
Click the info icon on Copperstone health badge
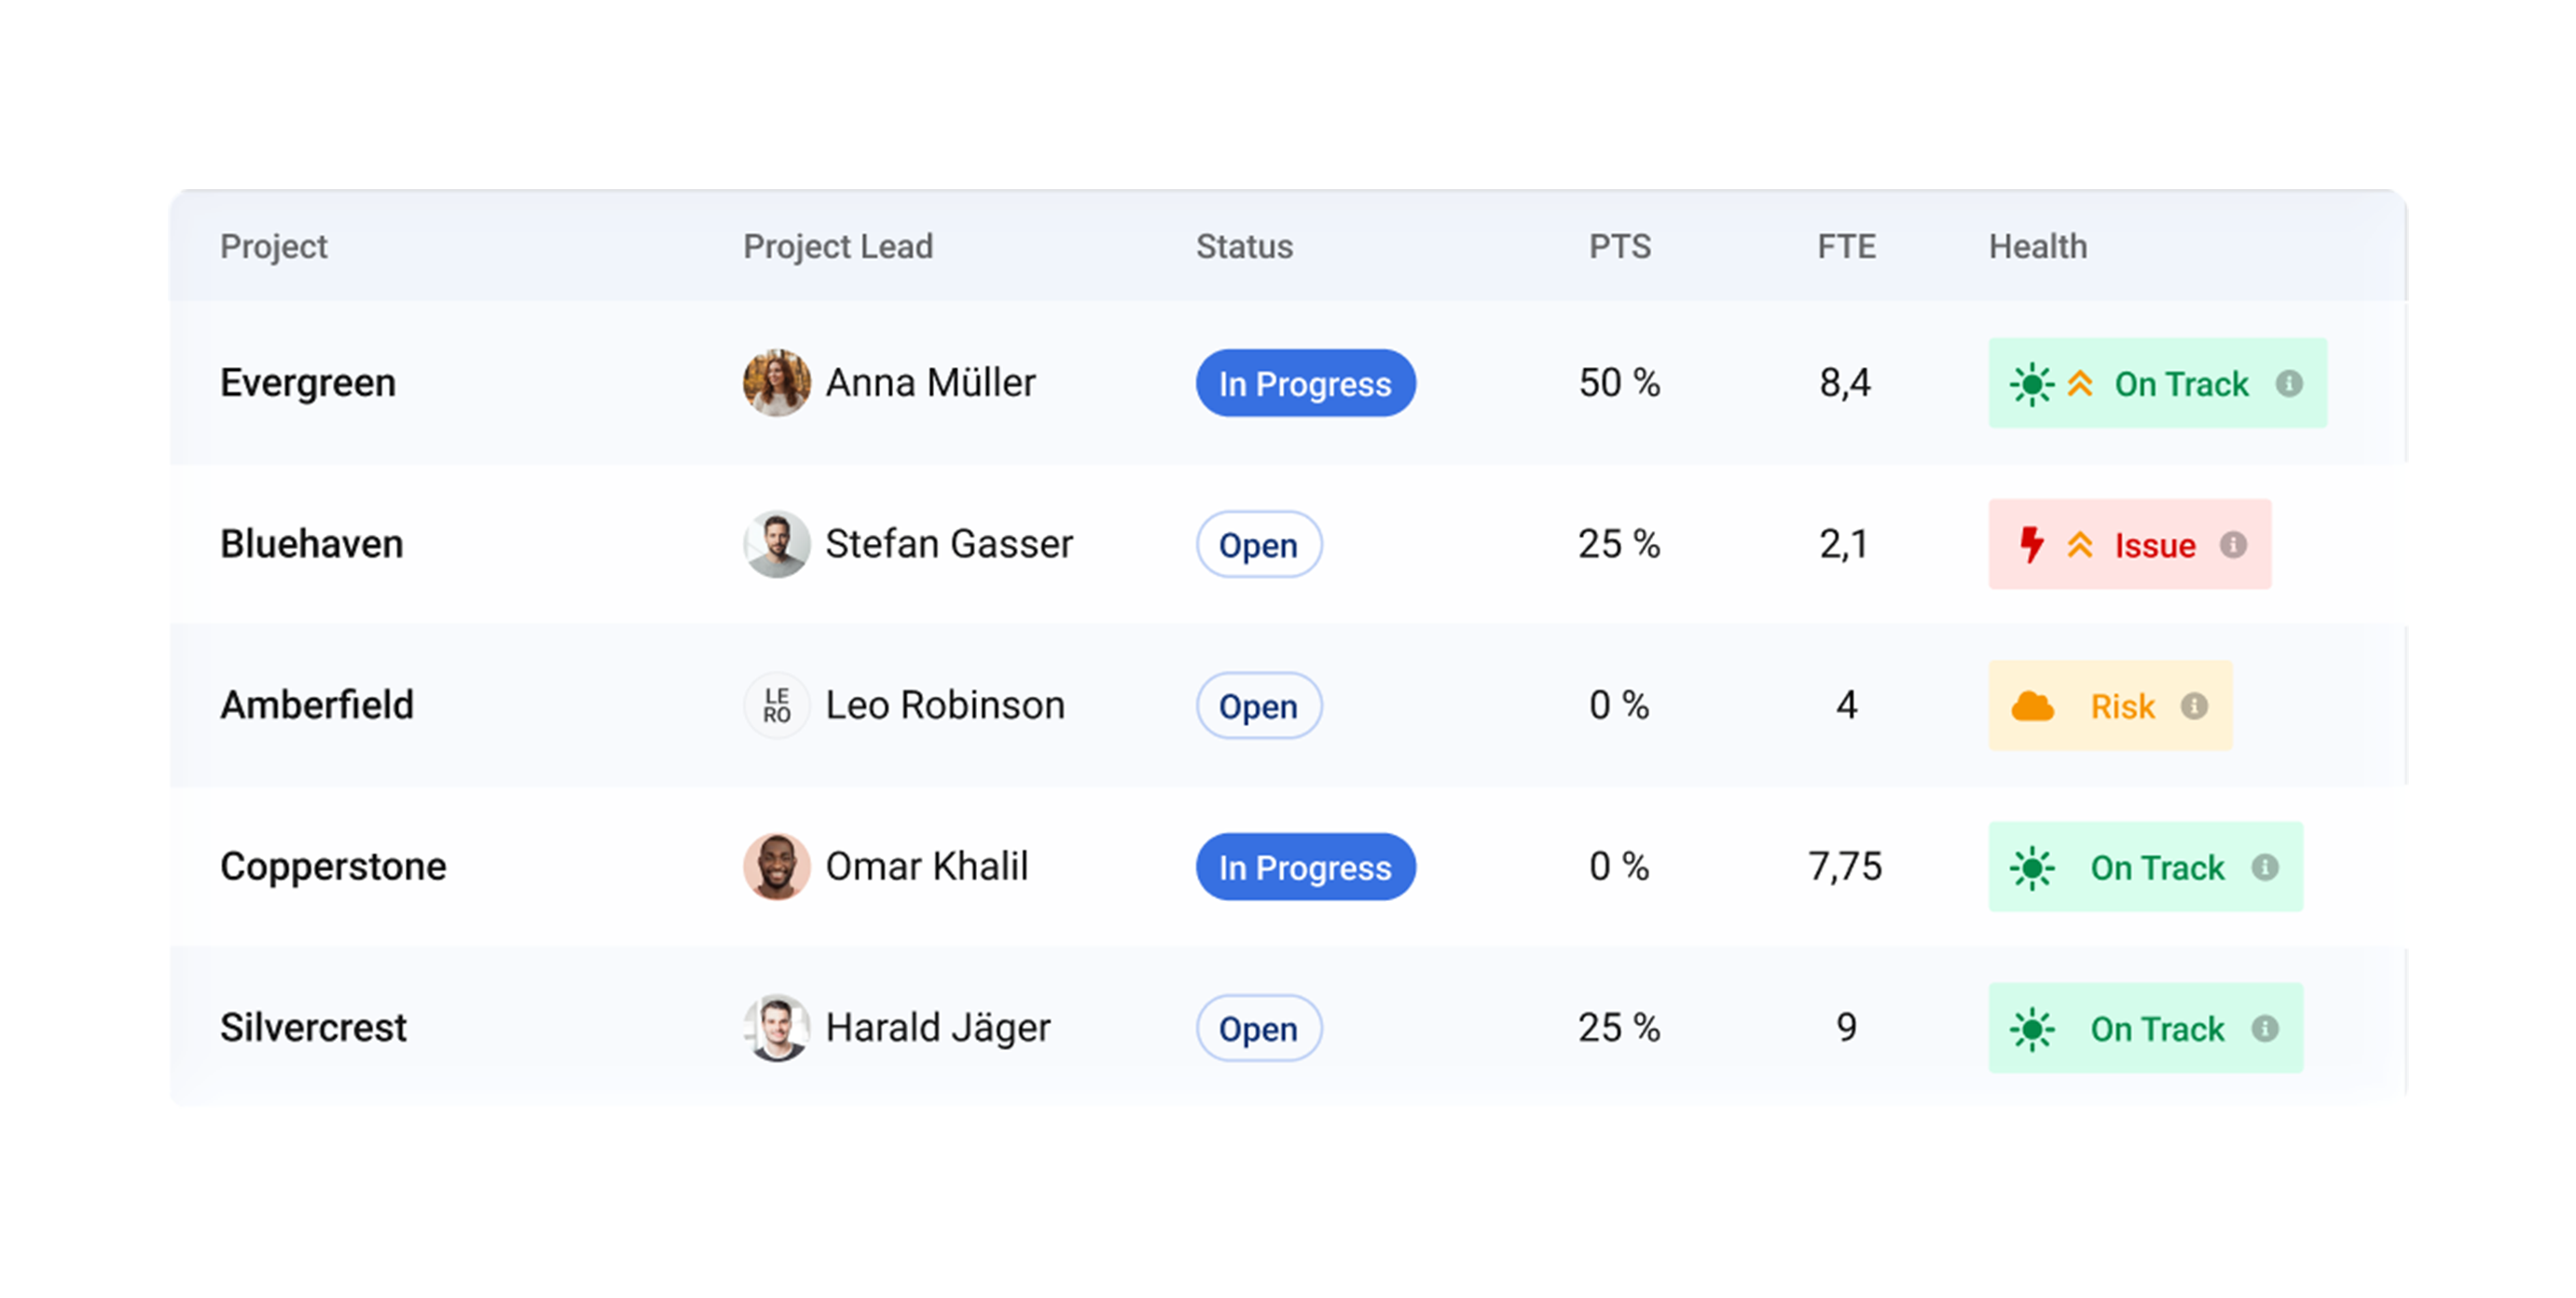[x=2265, y=868]
